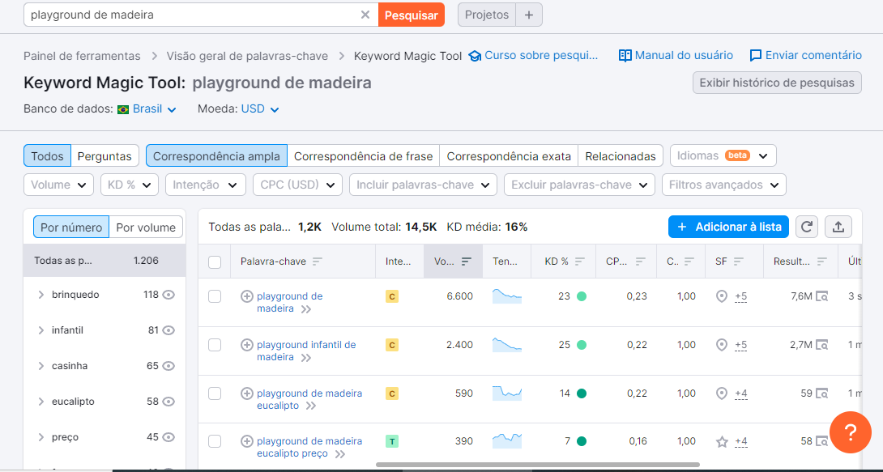Click the plus icon beside playground infantil de madeira
The height and width of the screenshot is (472, 883).
247,345
